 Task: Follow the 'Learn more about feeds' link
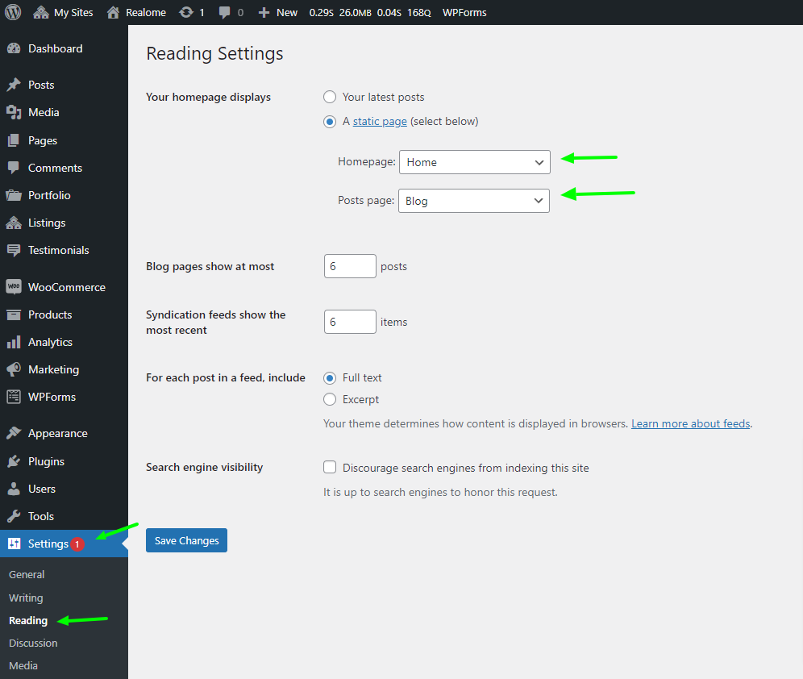point(690,423)
